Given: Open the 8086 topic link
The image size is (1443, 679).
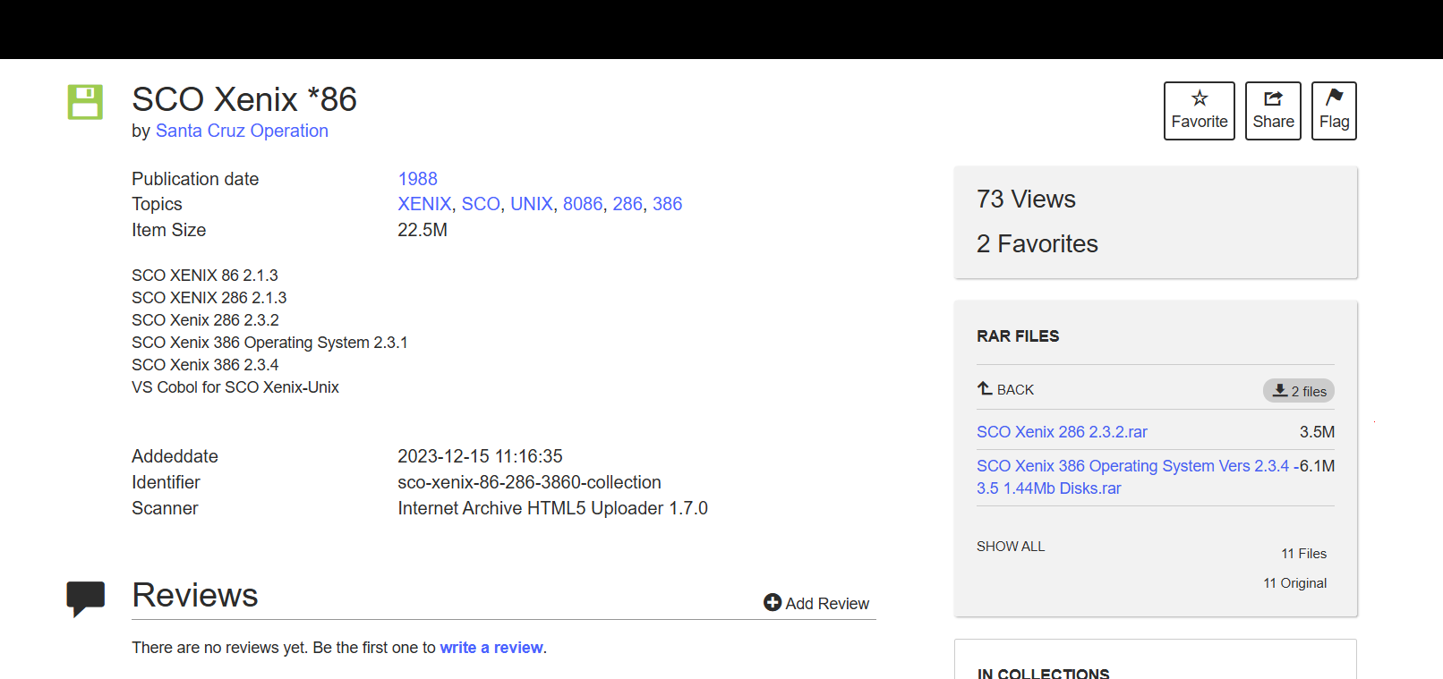Looking at the screenshot, I should (583, 204).
